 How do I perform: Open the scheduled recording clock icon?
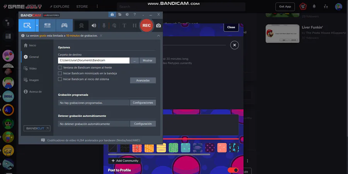pyautogui.click(x=127, y=14)
